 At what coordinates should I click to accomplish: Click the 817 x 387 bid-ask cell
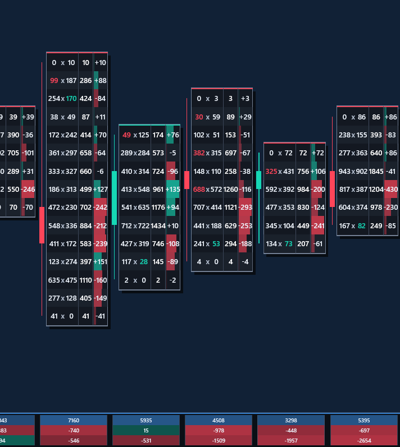click(353, 190)
